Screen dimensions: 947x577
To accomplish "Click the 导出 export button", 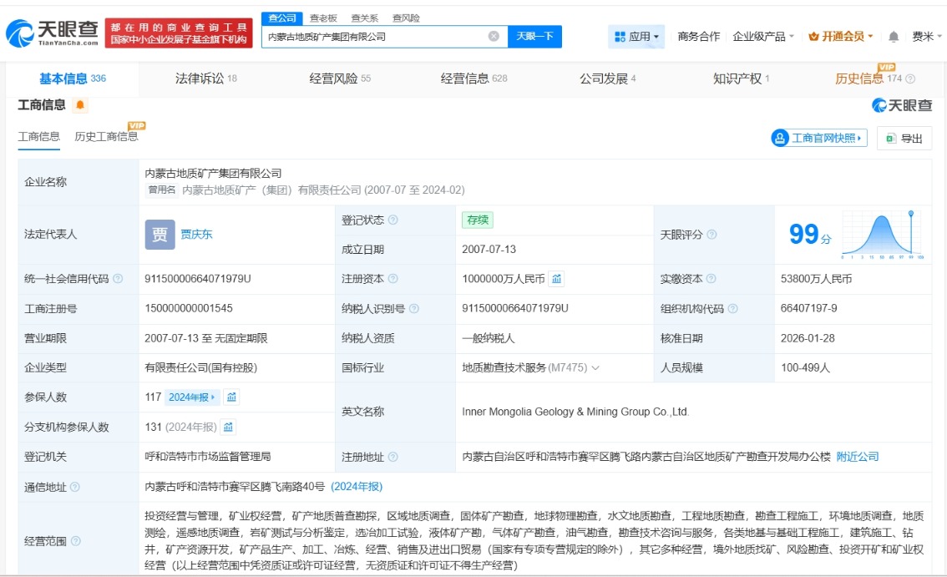I will coord(904,139).
